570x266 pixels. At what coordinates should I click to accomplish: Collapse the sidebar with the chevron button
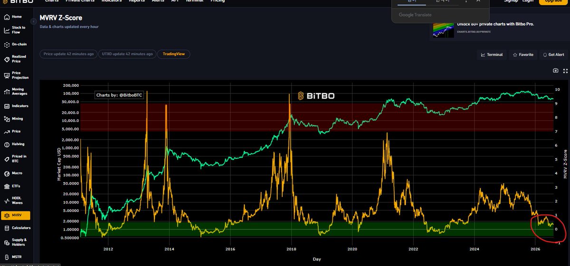33,22
